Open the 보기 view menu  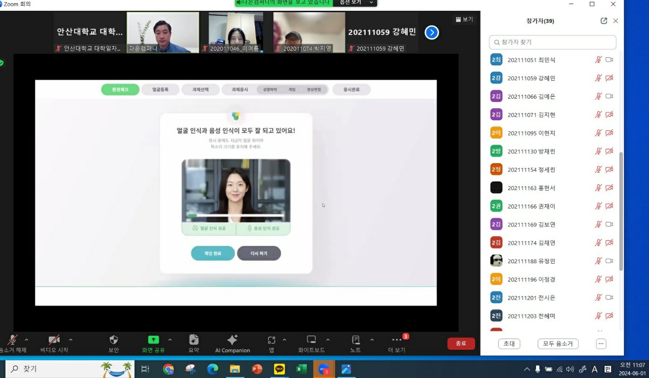[464, 19]
